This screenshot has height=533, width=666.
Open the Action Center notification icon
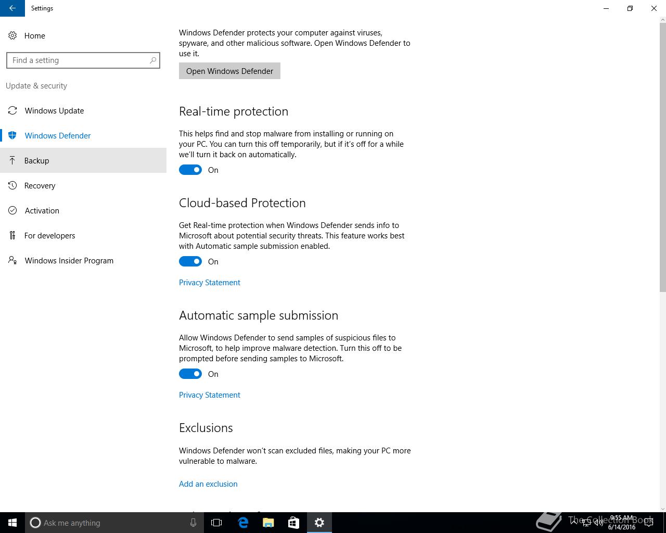coord(648,523)
